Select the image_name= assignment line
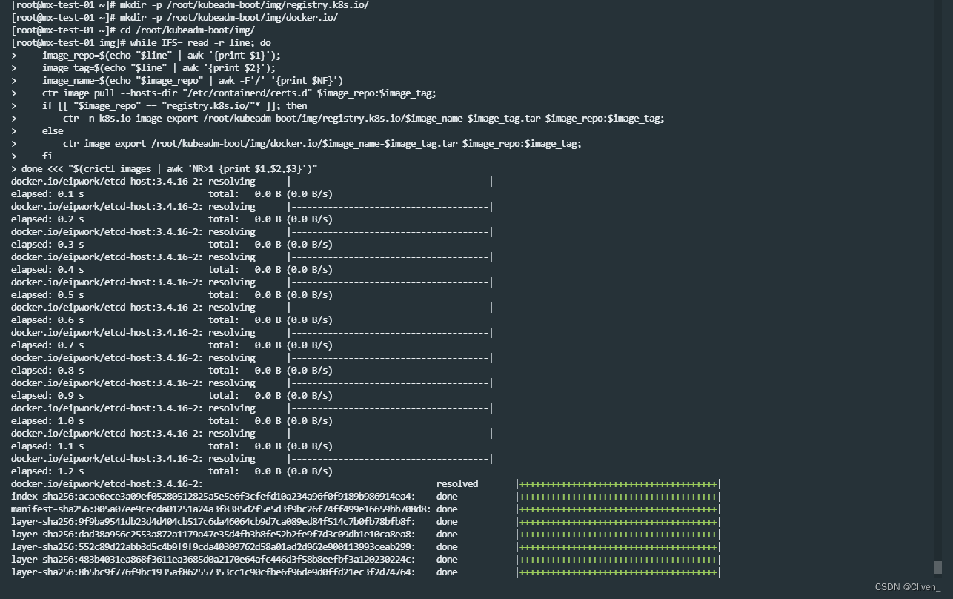The image size is (953, 599). [x=193, y=81]
